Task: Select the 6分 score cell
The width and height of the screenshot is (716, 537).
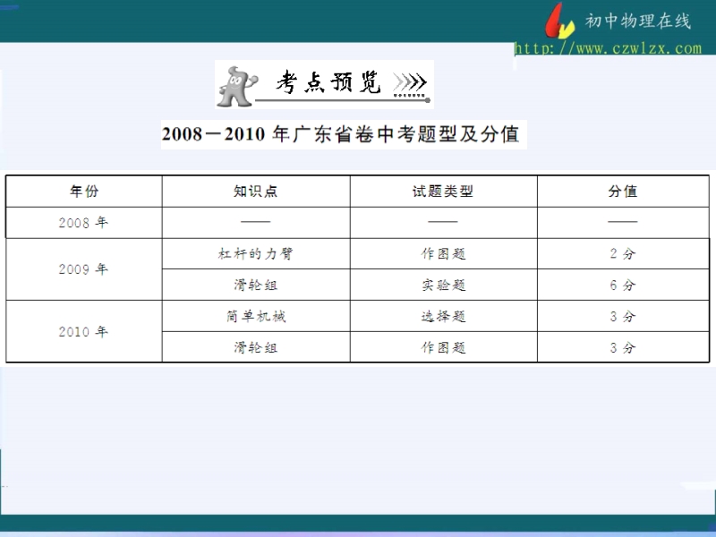Action: point(622,286)
